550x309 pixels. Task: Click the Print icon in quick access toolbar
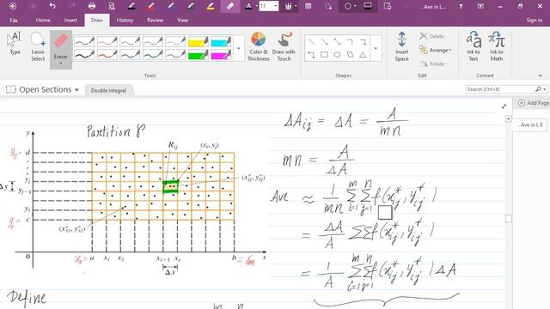(x=92, y=6)
